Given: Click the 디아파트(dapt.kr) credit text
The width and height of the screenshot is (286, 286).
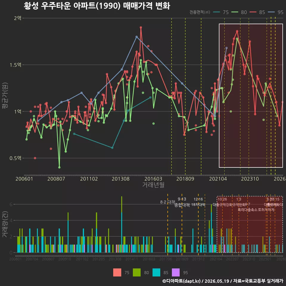Looking at the screenshot, I should [x=183, y=281].
